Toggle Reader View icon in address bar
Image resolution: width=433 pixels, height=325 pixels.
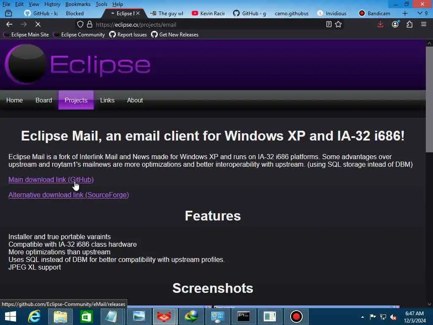pos(329,24)
